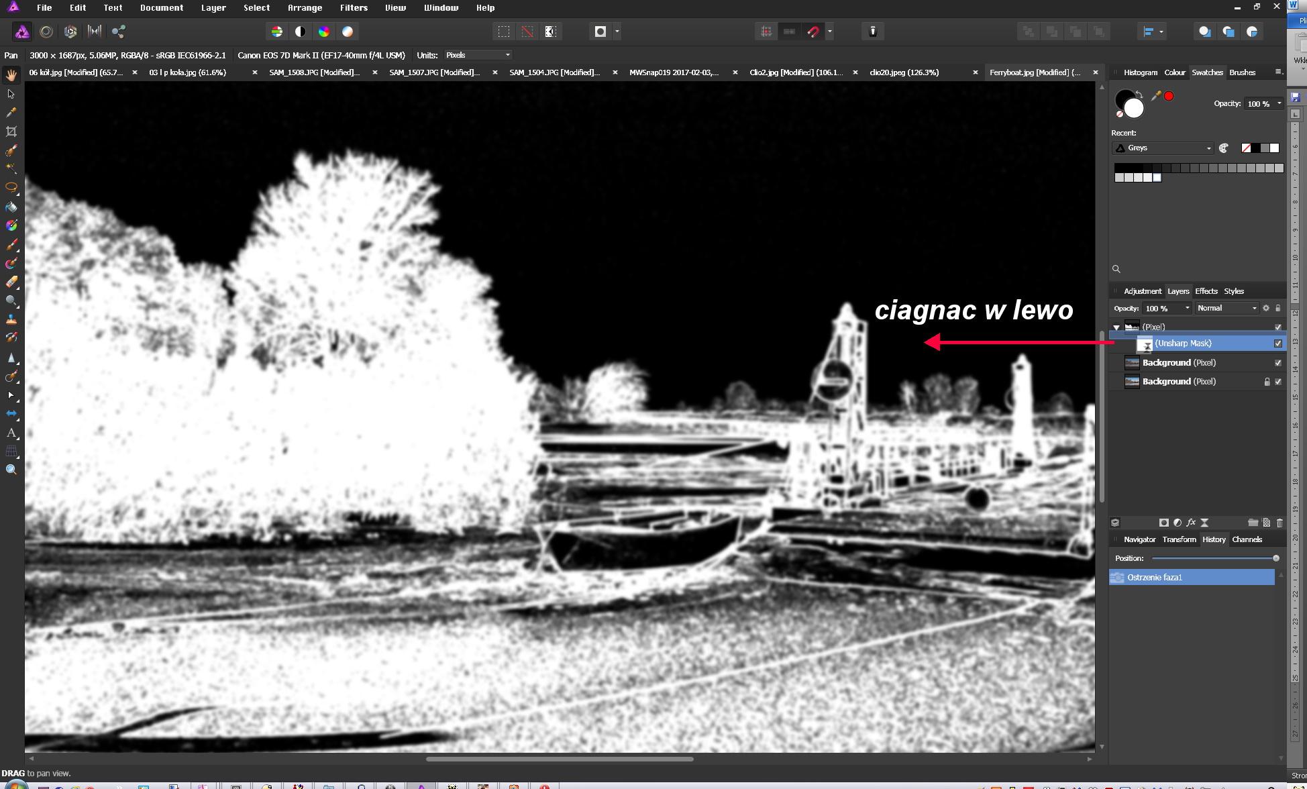Viewport: 1307px width, 789px height.
Task: Click Live Filters hourglass icon
Action: [1204, 523]
